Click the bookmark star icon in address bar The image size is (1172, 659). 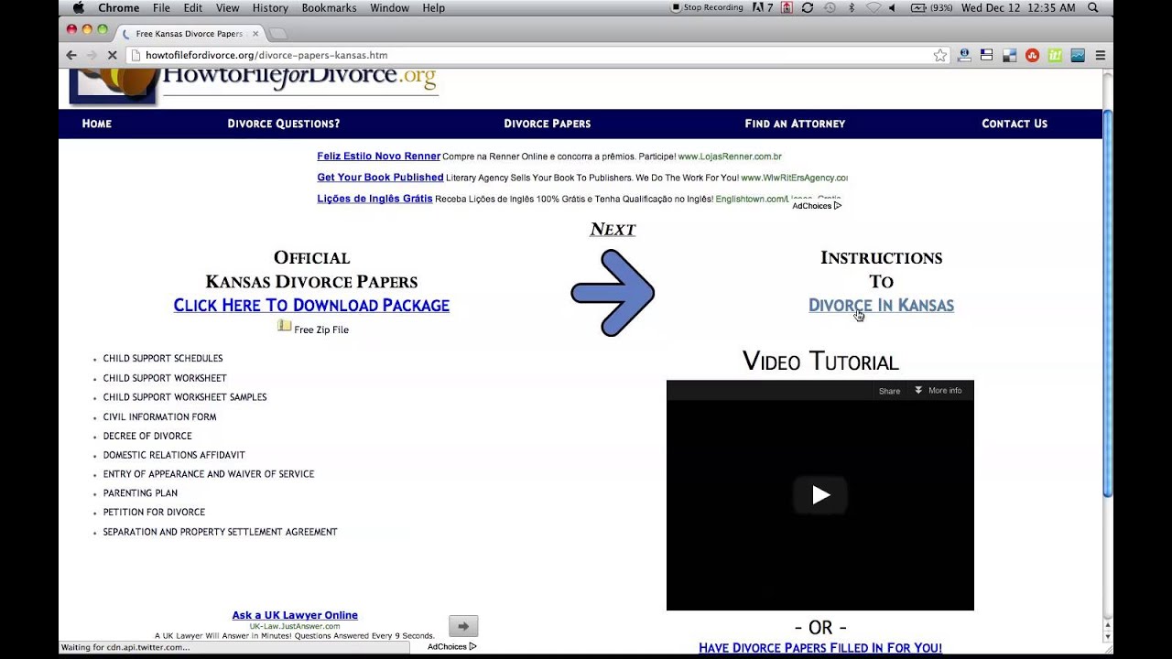(x=939, y=55)
